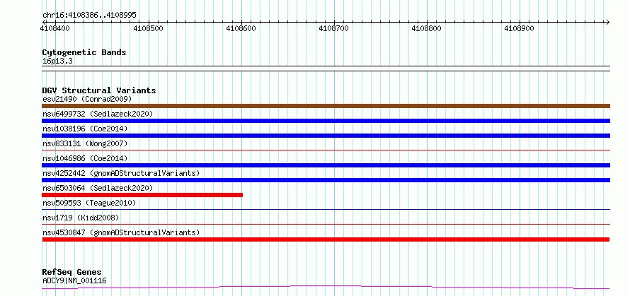Click the 4108800 ruler position label
This screenshot has height=296, width=630.
coord(426,28)
